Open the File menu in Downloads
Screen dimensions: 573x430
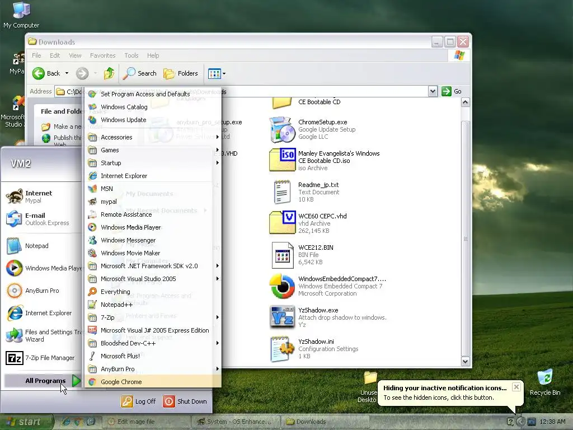point(36,55)
